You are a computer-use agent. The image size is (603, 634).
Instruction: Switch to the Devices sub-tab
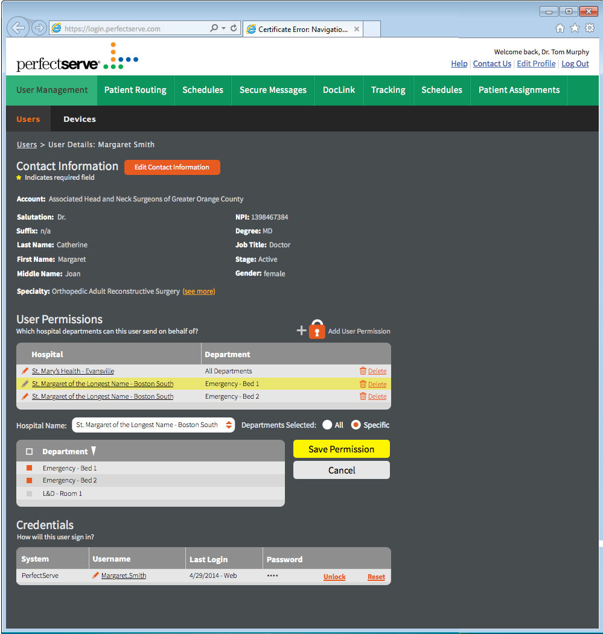pos(80,119)
